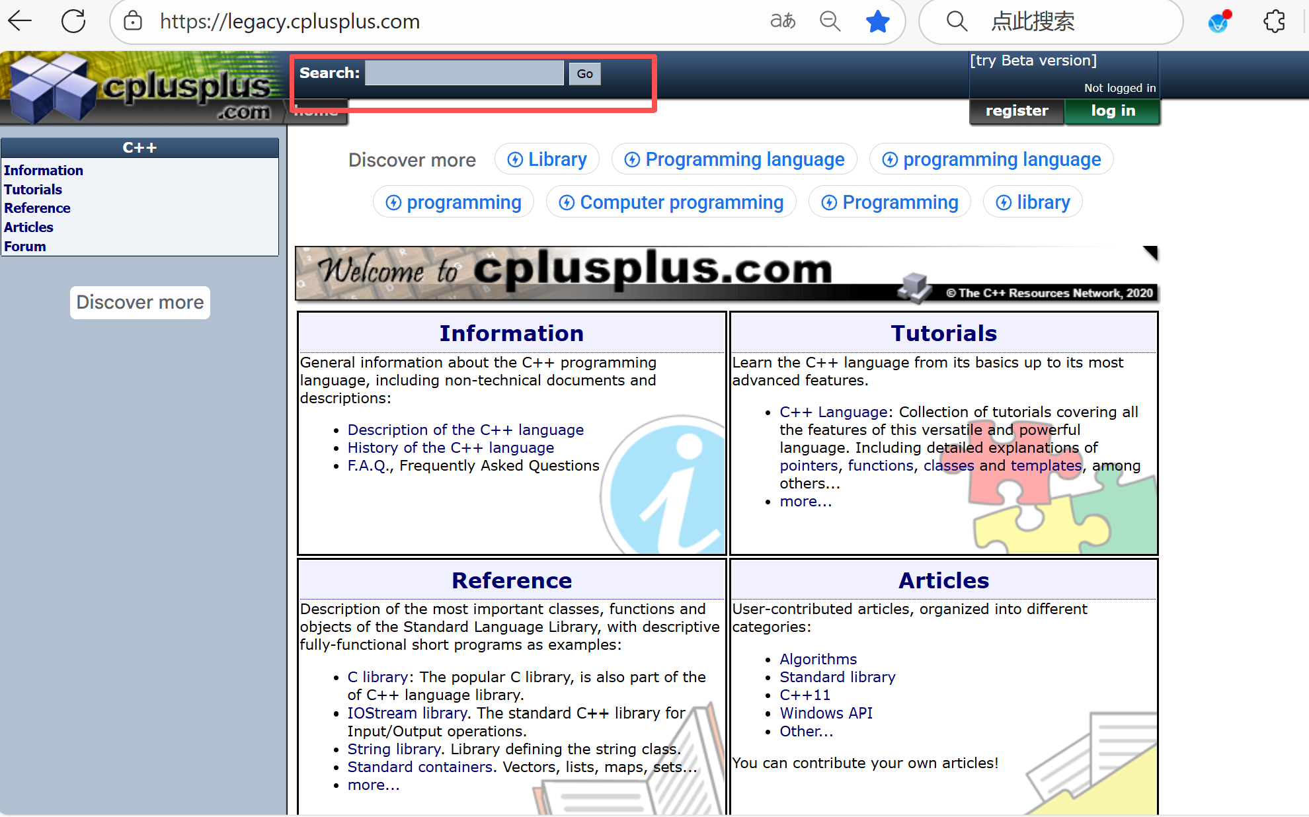1309x817 pixels.
Task: Click the site padlock info icon
Action: pyautogui.click(x=133, y=21)
